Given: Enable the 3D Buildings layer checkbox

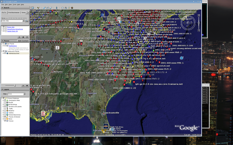Looking at the screenshot, I should tap(5, 104).
